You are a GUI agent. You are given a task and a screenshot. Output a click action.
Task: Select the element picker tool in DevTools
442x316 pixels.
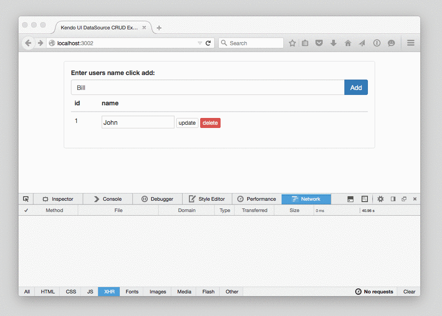click(x=26, y=199)
